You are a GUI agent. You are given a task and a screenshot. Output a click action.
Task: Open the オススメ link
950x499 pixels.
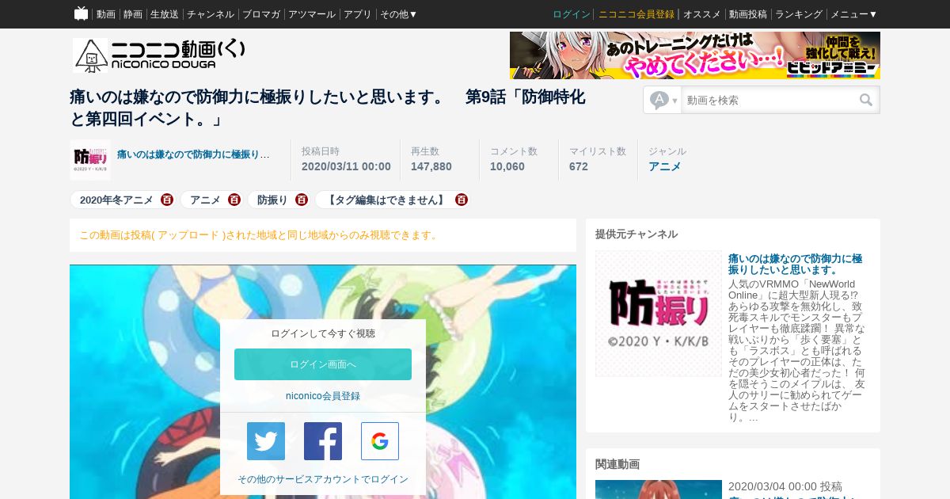(x=702, y=14)
